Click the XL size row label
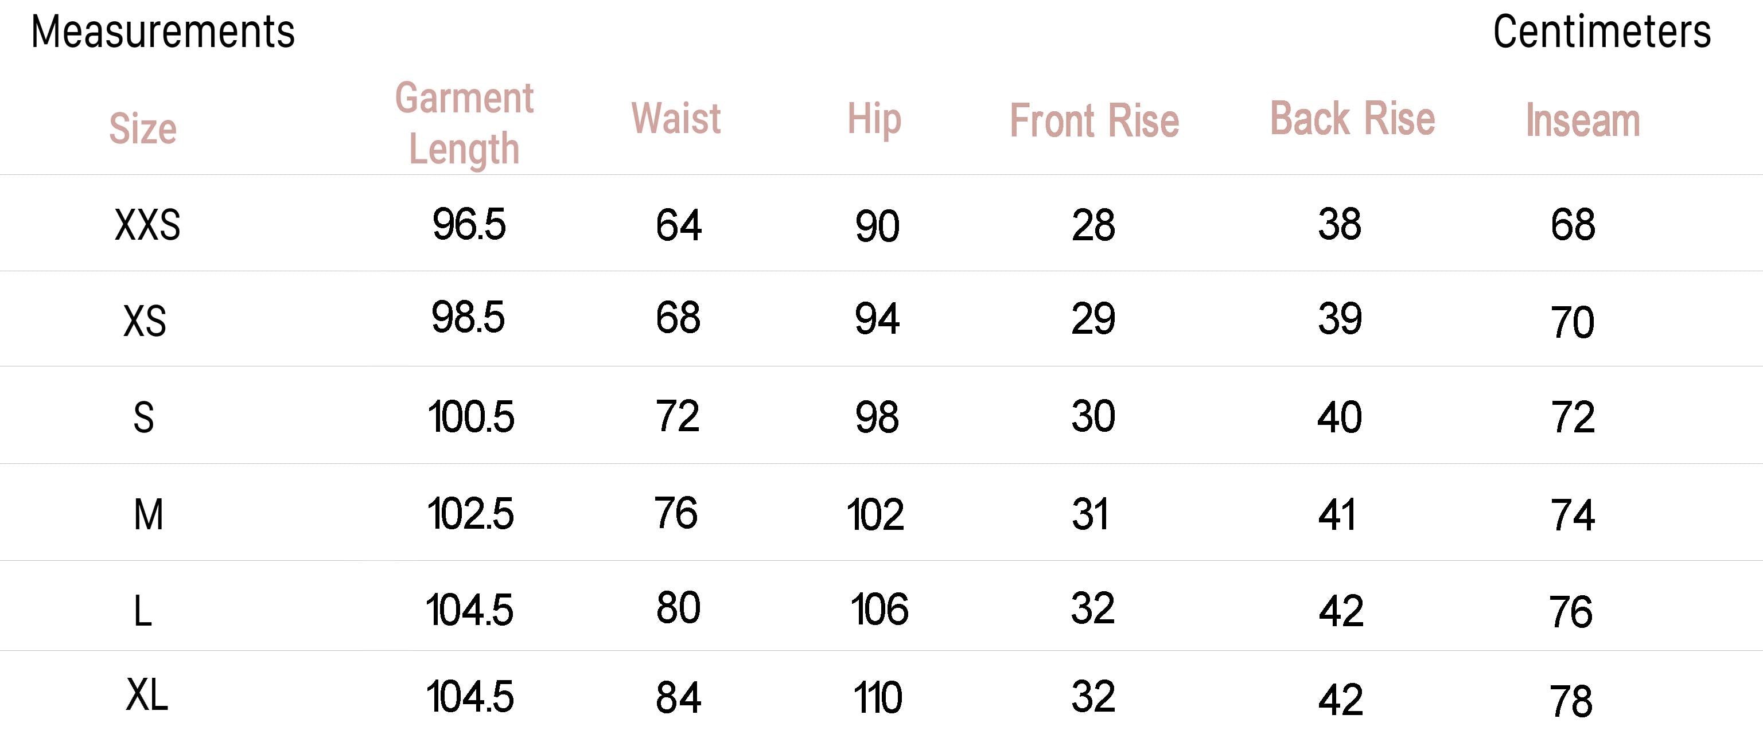 147,696
